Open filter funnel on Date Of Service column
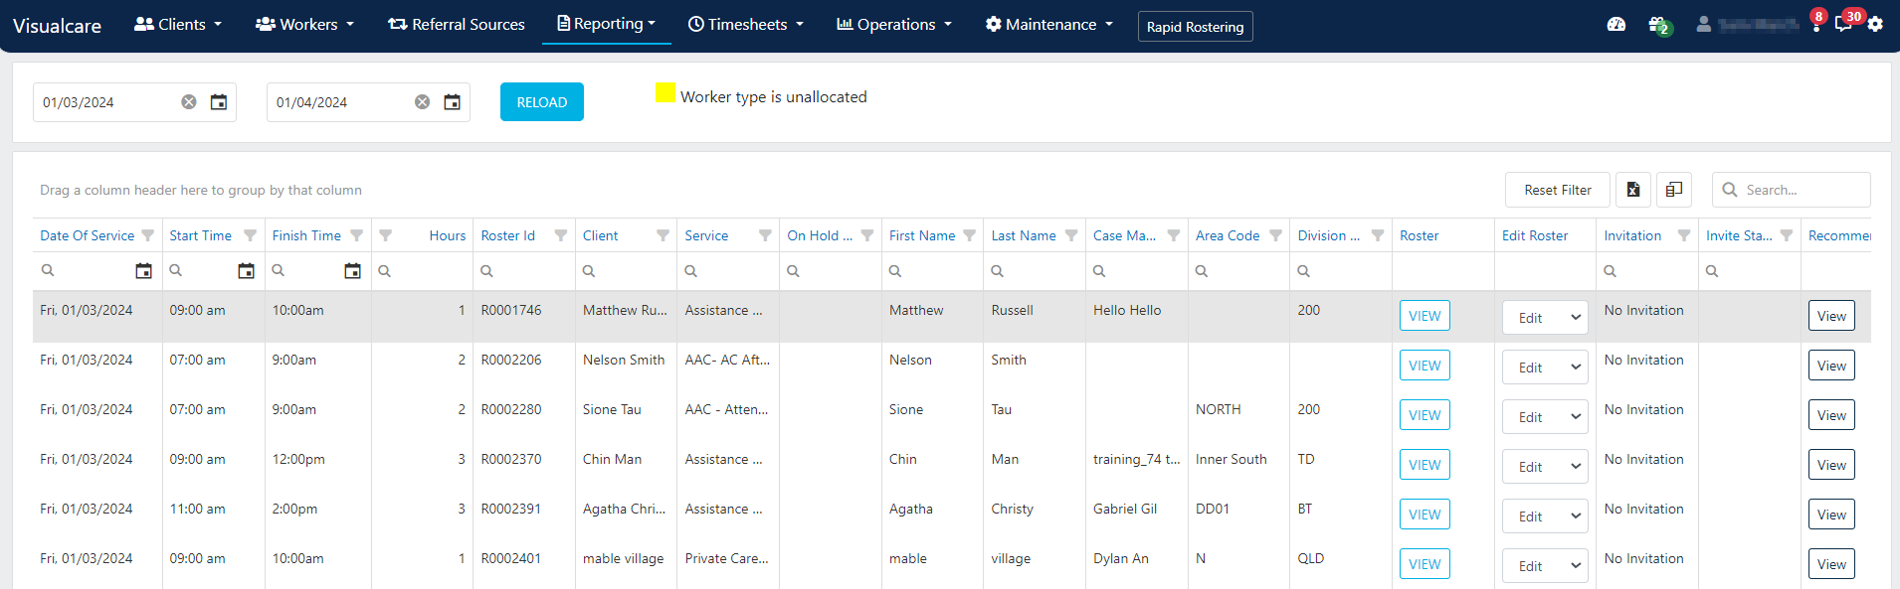The height and width of the screenshot is (589, 1900). click(148, 235)
